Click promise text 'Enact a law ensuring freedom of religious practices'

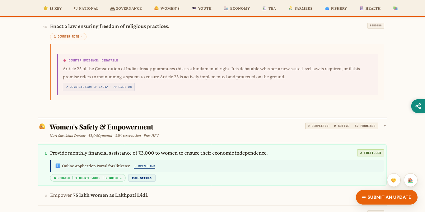110,26
